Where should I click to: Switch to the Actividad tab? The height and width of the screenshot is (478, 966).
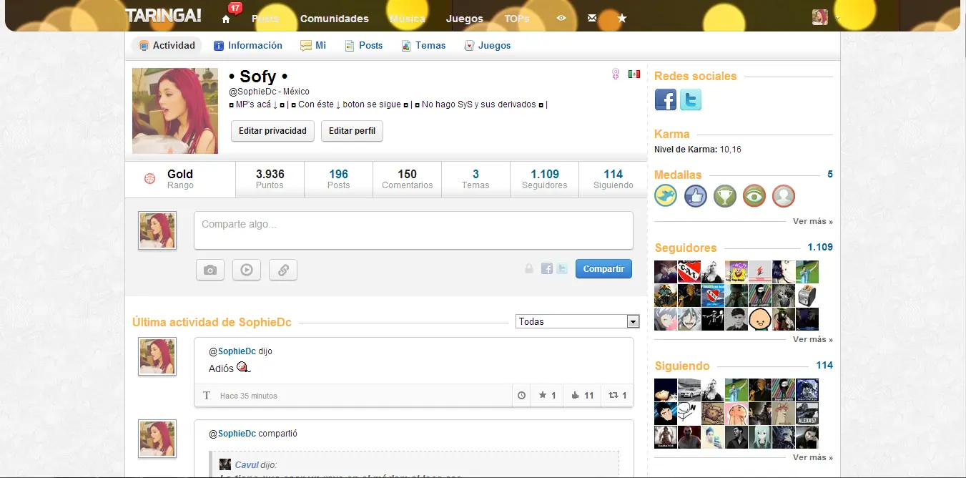pos(167,45)
